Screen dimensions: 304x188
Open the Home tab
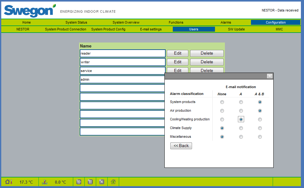pos(26,22)
